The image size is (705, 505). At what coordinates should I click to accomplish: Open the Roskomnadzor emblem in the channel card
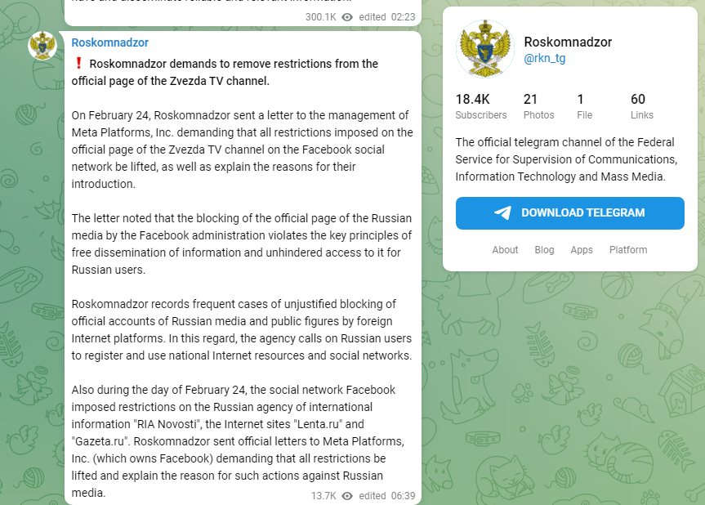point(484,49)
